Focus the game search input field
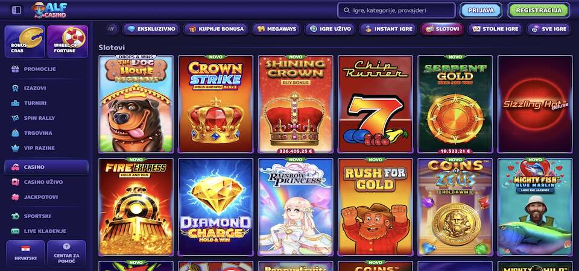The height and width of the screenshot is (271, 579). click(x=396, y=10)
